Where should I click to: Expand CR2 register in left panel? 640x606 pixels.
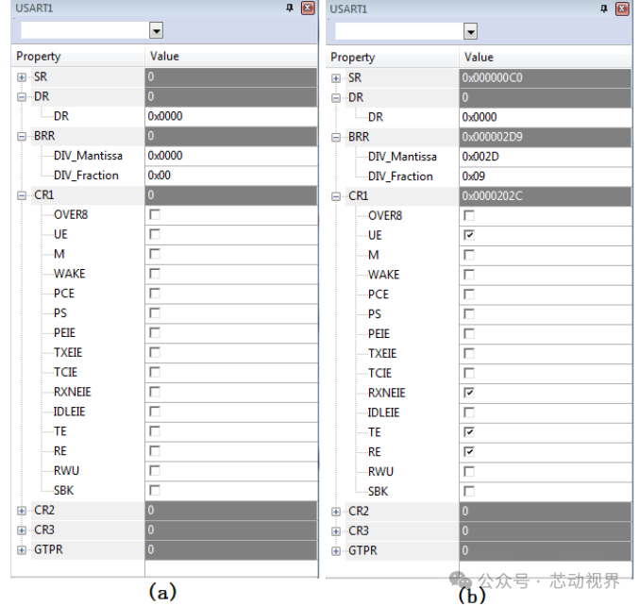(x=22, y=510)
